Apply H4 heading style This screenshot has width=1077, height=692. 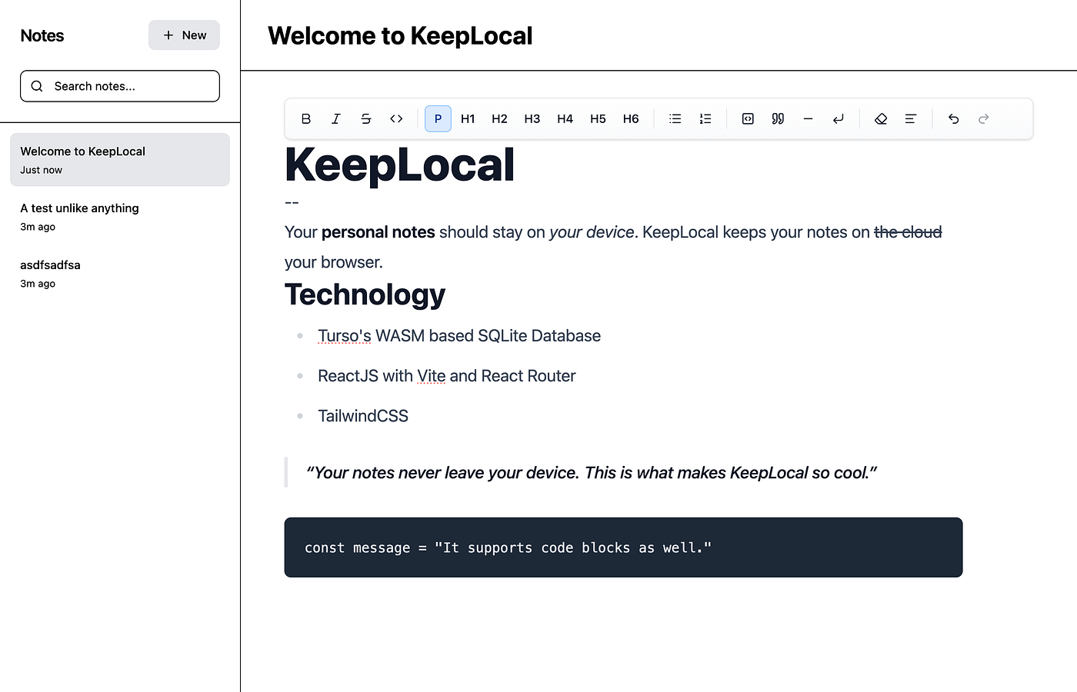(565, 118)
